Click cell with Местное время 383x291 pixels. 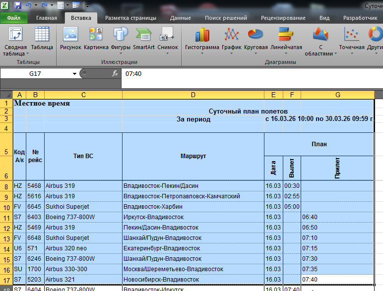pyautogui.click(x=42, y=103)
